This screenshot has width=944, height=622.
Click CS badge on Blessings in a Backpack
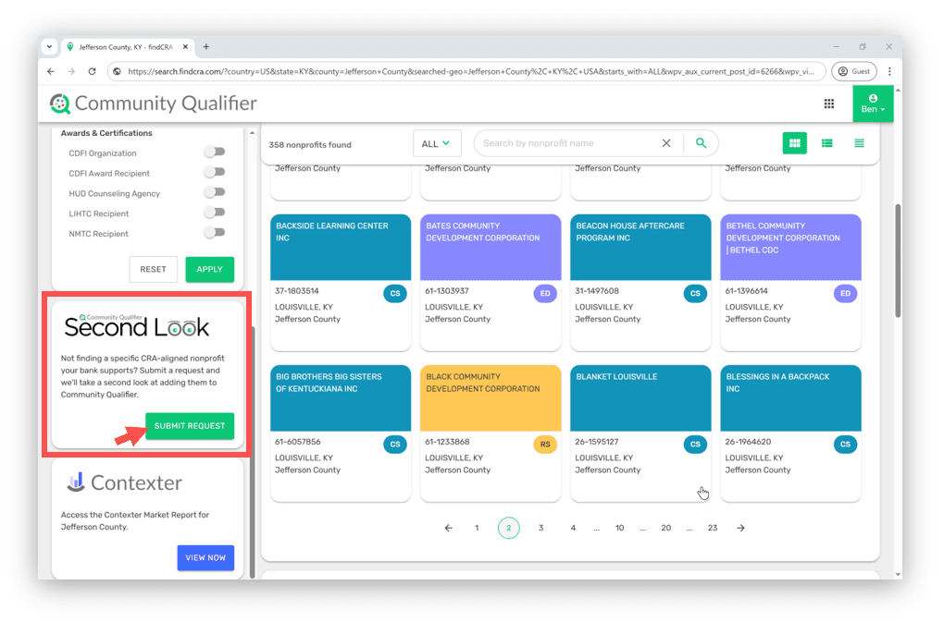(845, 445)
